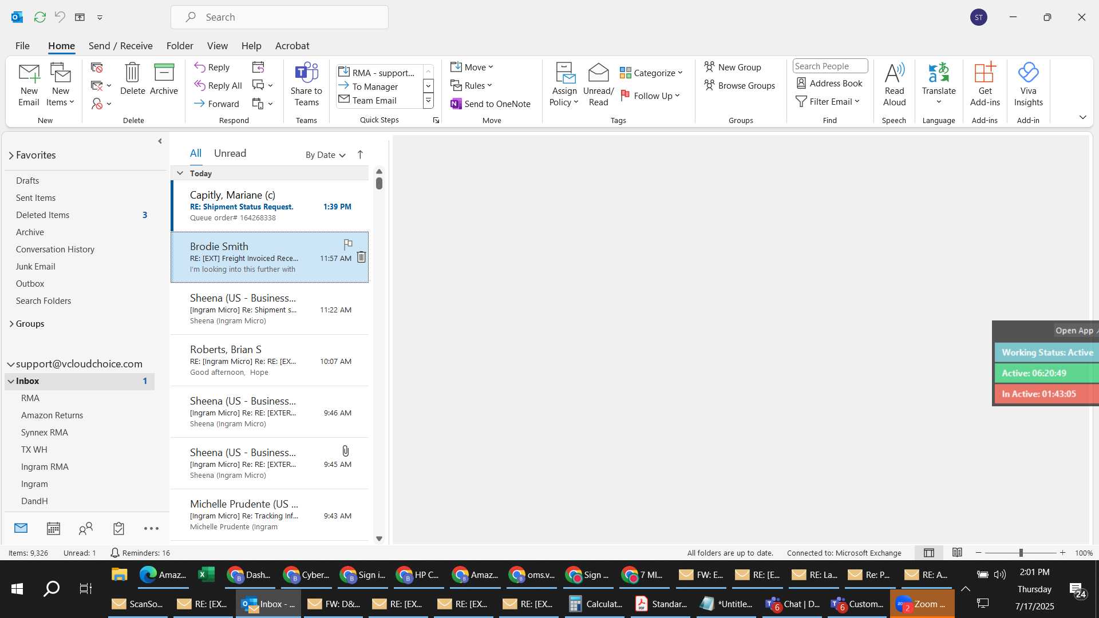Open Calculator from the taskbar
Screen dimensions: 1099x618
(595, 604)
